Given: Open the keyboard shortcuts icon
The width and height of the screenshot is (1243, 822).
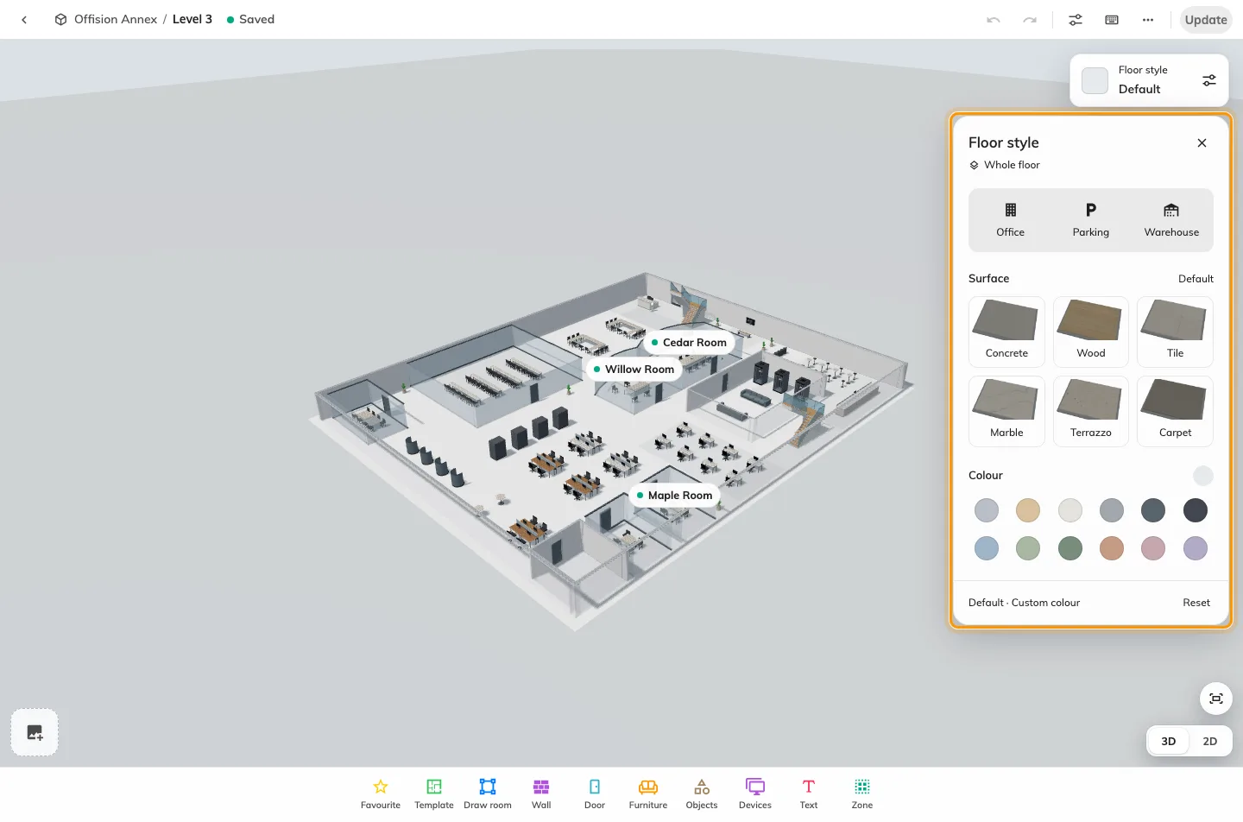Looking at the screenshot, I should 1112,20.
